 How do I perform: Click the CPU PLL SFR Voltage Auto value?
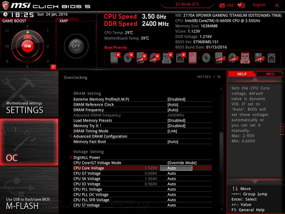pyautogui.click(x=171, y=200)
